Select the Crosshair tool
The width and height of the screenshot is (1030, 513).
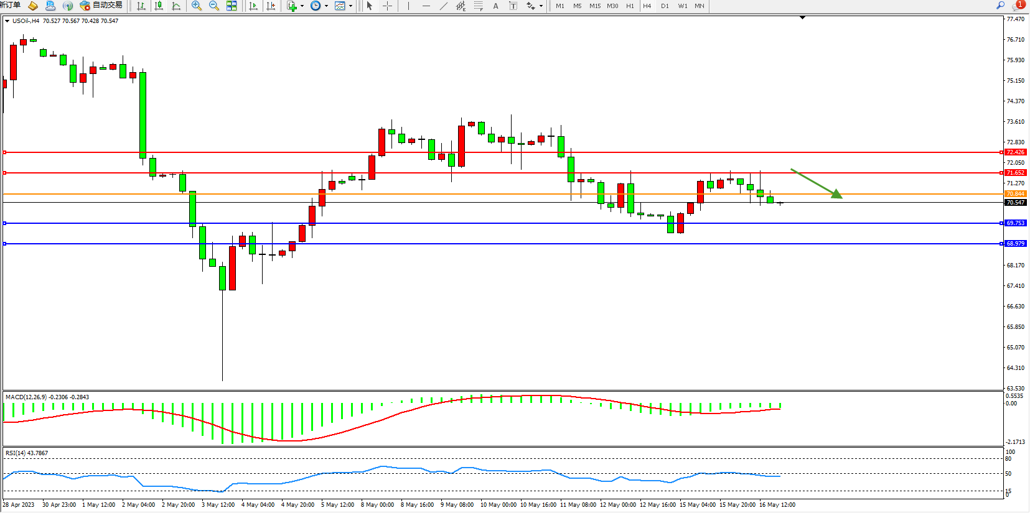[387, 6]
